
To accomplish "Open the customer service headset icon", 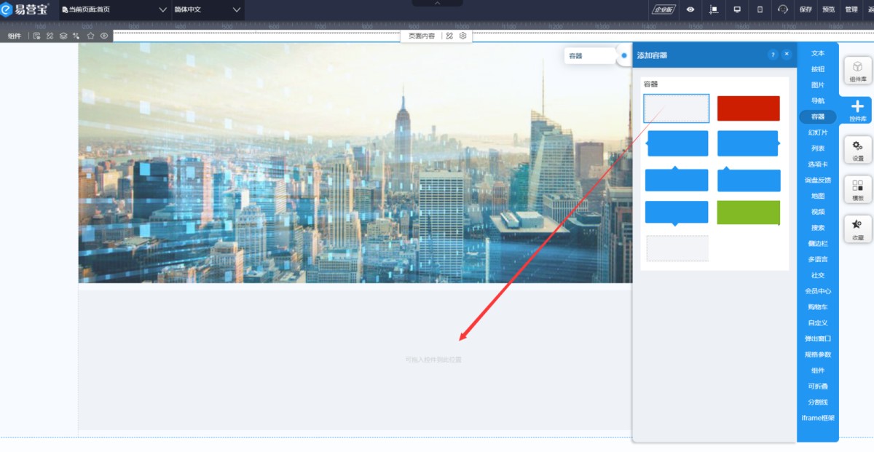I will pyautogui.click(x=783, y=9).
